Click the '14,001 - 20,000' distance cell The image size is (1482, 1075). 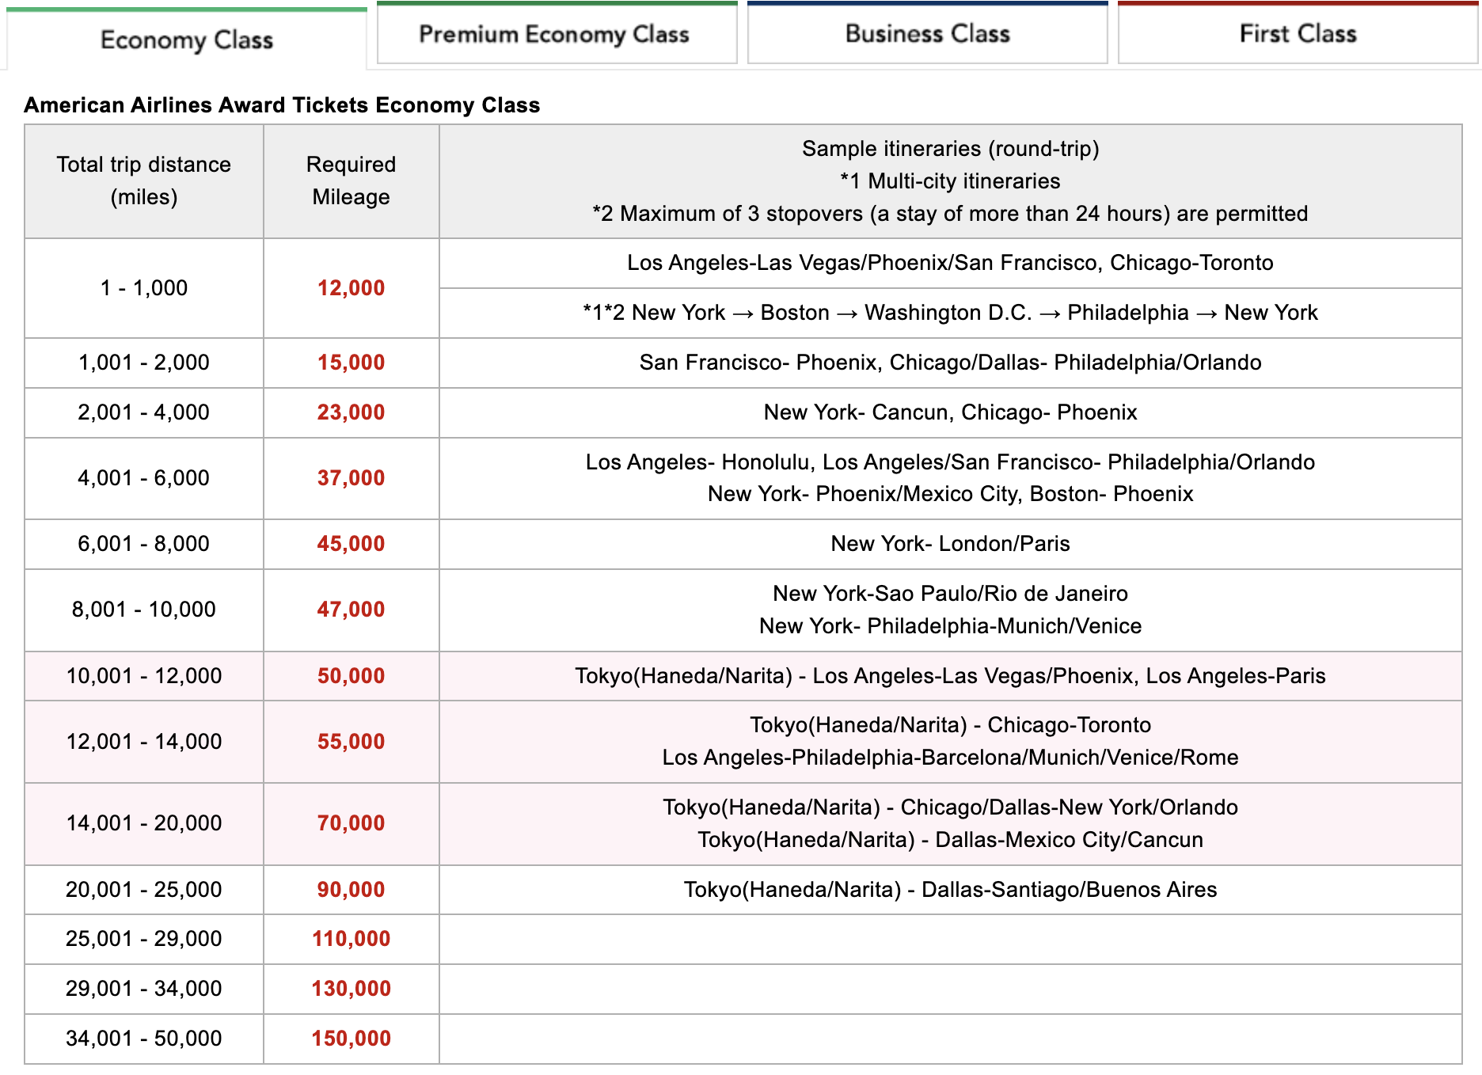[144, 823]
